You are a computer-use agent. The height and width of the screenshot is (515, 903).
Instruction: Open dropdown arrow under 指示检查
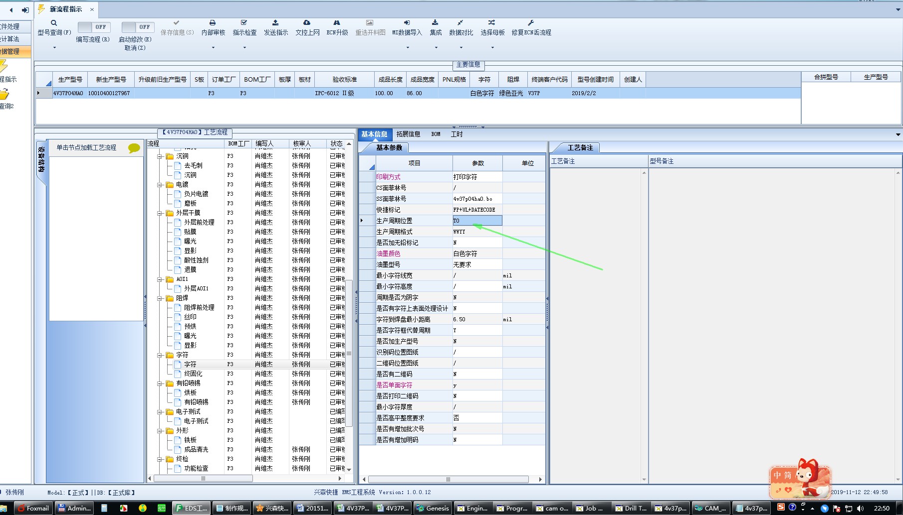pos(244,48)
